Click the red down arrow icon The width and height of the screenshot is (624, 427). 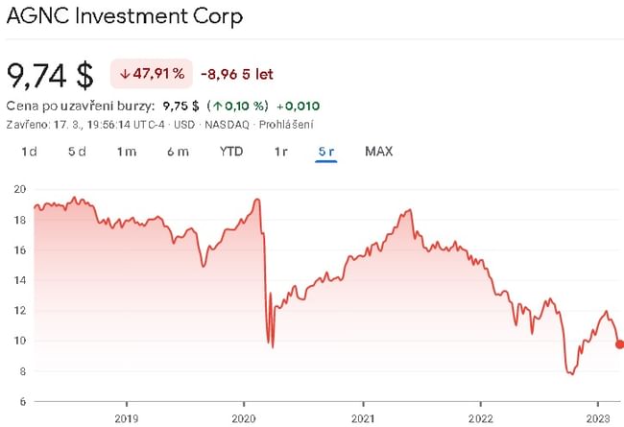point(125,74)
